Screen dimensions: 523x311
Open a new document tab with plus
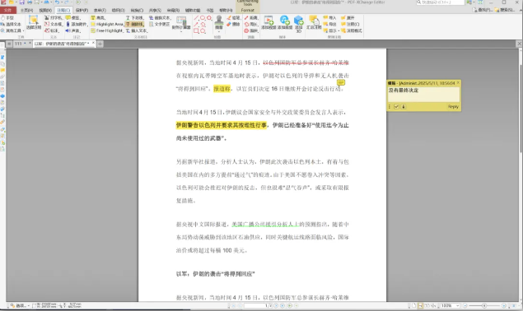click(100, 44)
